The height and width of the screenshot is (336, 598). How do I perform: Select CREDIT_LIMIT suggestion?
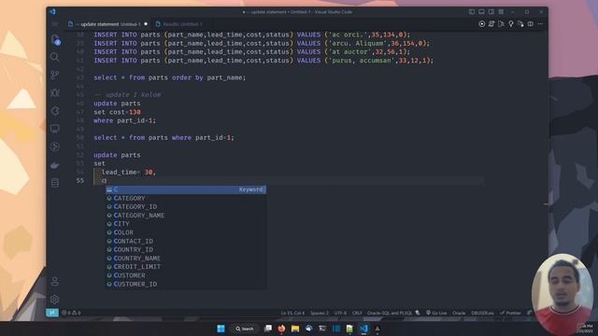point(186,267)
